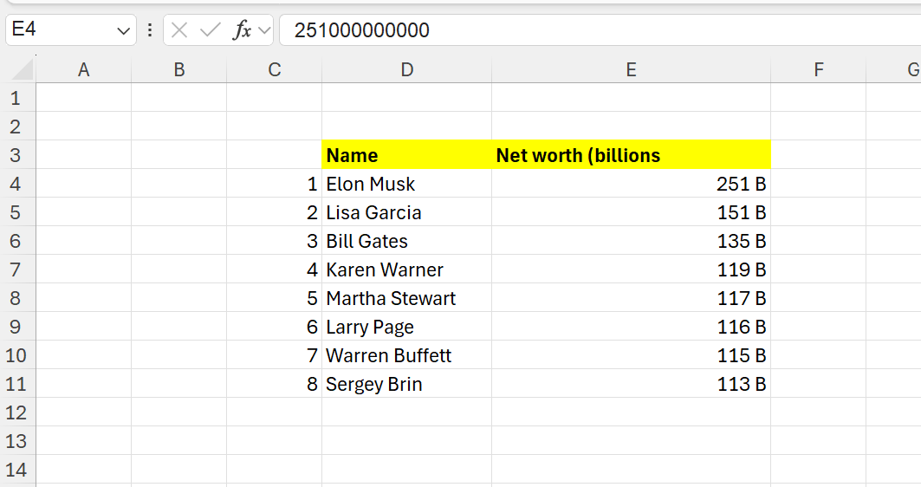921x487 pixels.
Task: Select the Warren Buffett cell
Action: pos(406,355)
